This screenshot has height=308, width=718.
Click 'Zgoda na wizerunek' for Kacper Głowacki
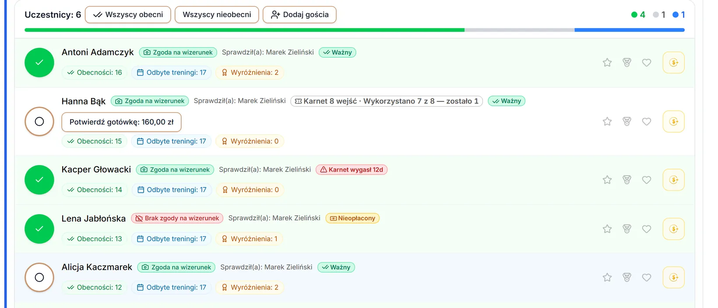click(175, 170)
